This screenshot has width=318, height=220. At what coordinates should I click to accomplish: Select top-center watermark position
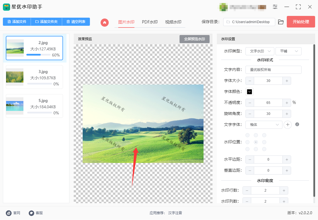click(256, 135)
